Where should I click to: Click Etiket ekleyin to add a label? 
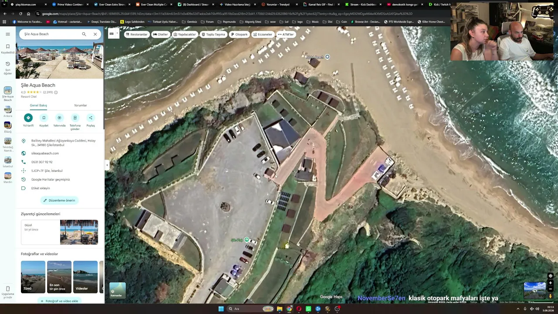[41, 188]
